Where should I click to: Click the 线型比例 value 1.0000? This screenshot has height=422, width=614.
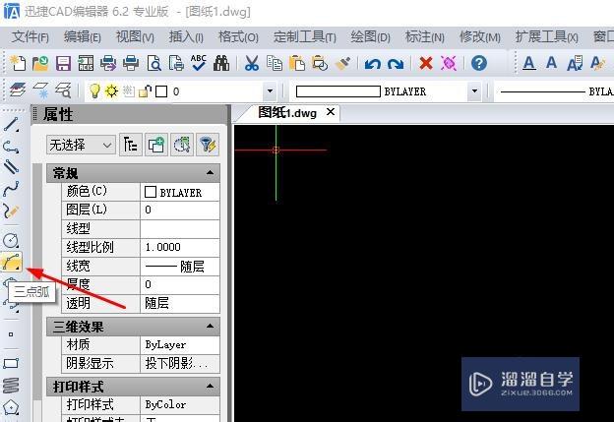(x=180, y=248)
